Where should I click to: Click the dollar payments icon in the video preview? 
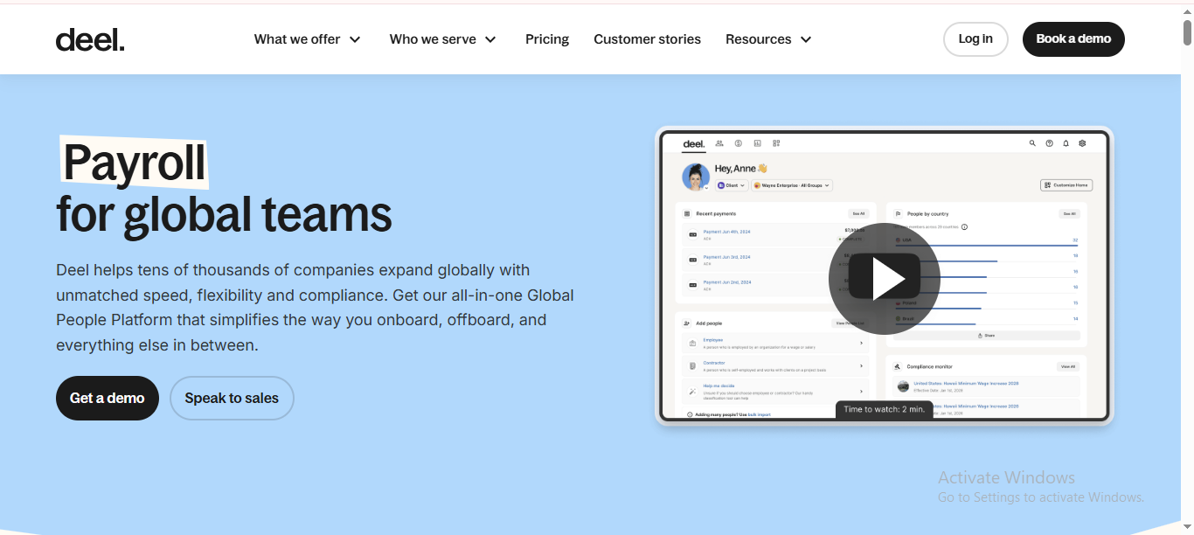point(739,143)
